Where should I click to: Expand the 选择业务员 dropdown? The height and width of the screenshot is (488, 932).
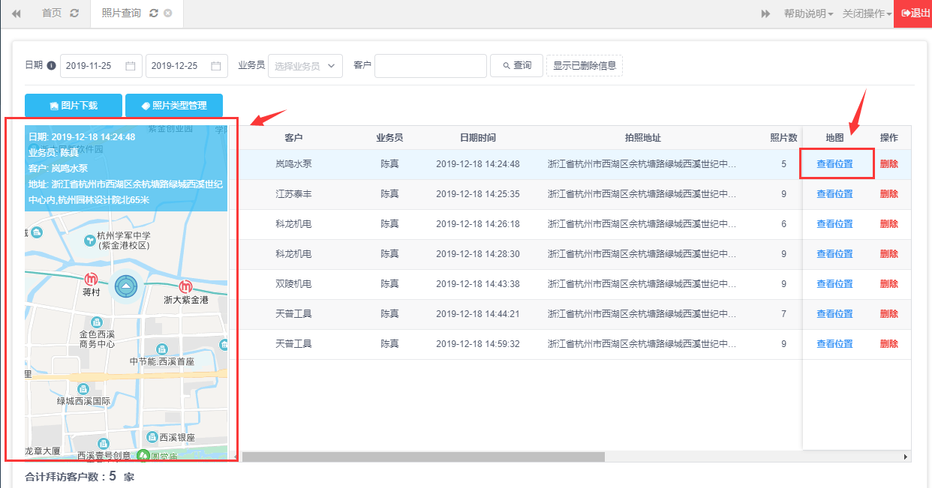(305, 66)
